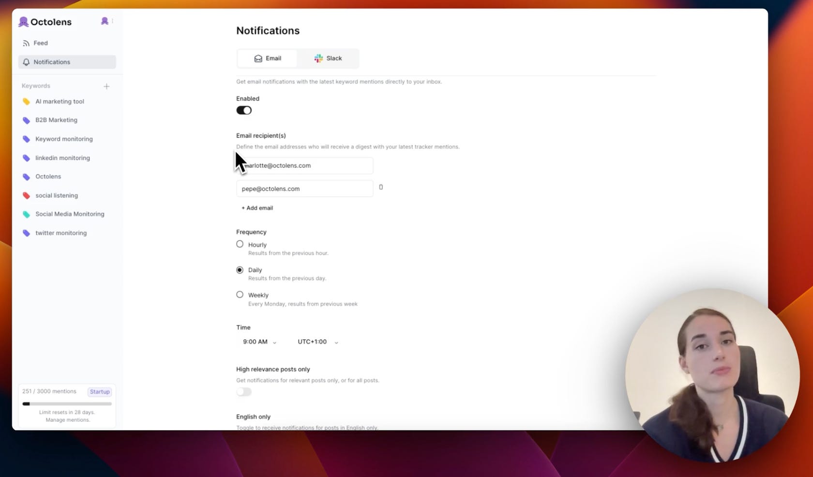
Task: Click the Social Media Monitoring tag icon
Action: point(27,214)
